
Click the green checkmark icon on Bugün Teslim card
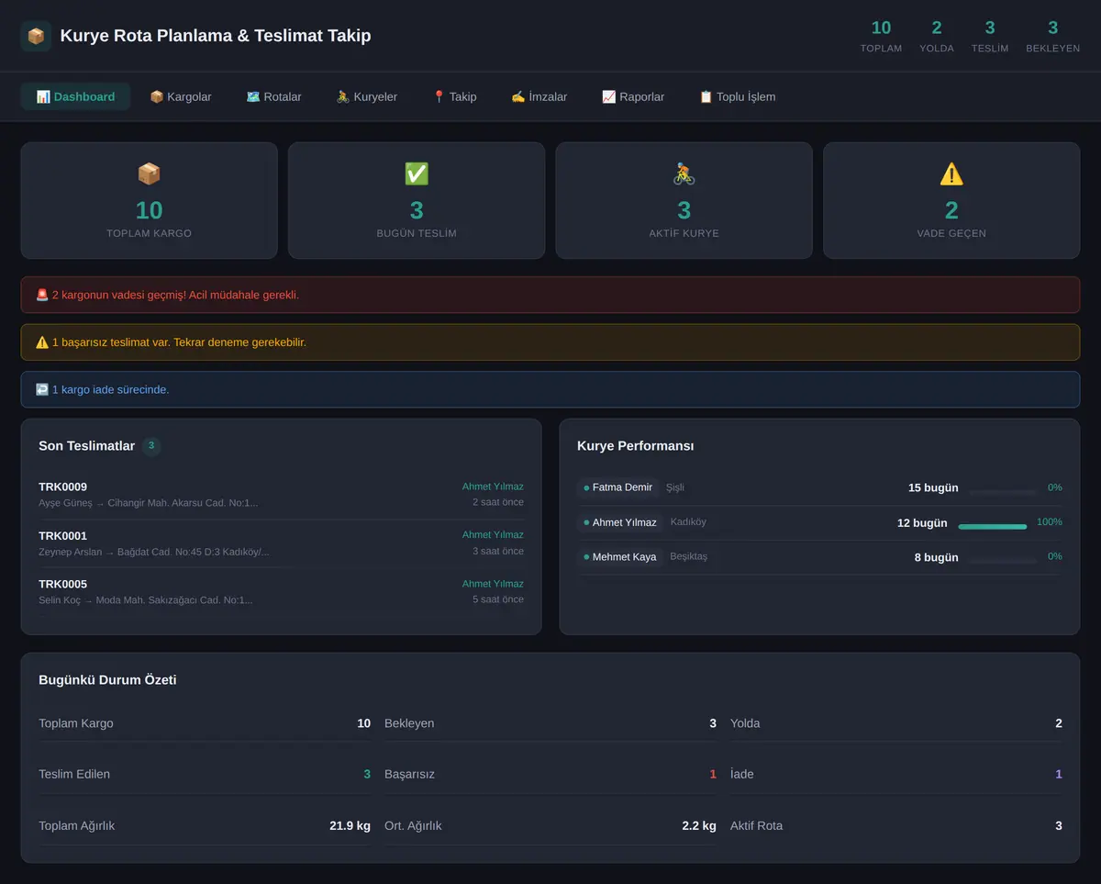[417, 173]
